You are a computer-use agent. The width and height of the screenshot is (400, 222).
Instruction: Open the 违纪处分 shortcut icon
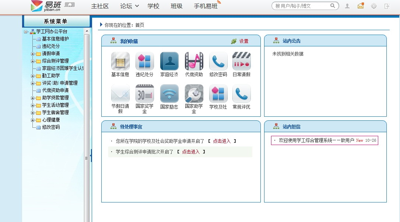tap(144, 61)
